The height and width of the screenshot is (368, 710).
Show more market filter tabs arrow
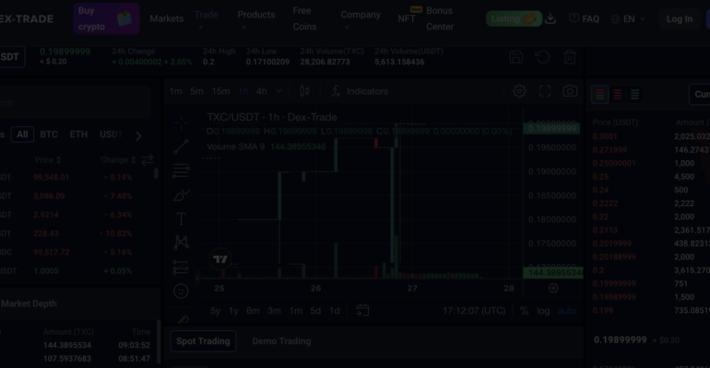pyautogui.click(x=138, y=135)
